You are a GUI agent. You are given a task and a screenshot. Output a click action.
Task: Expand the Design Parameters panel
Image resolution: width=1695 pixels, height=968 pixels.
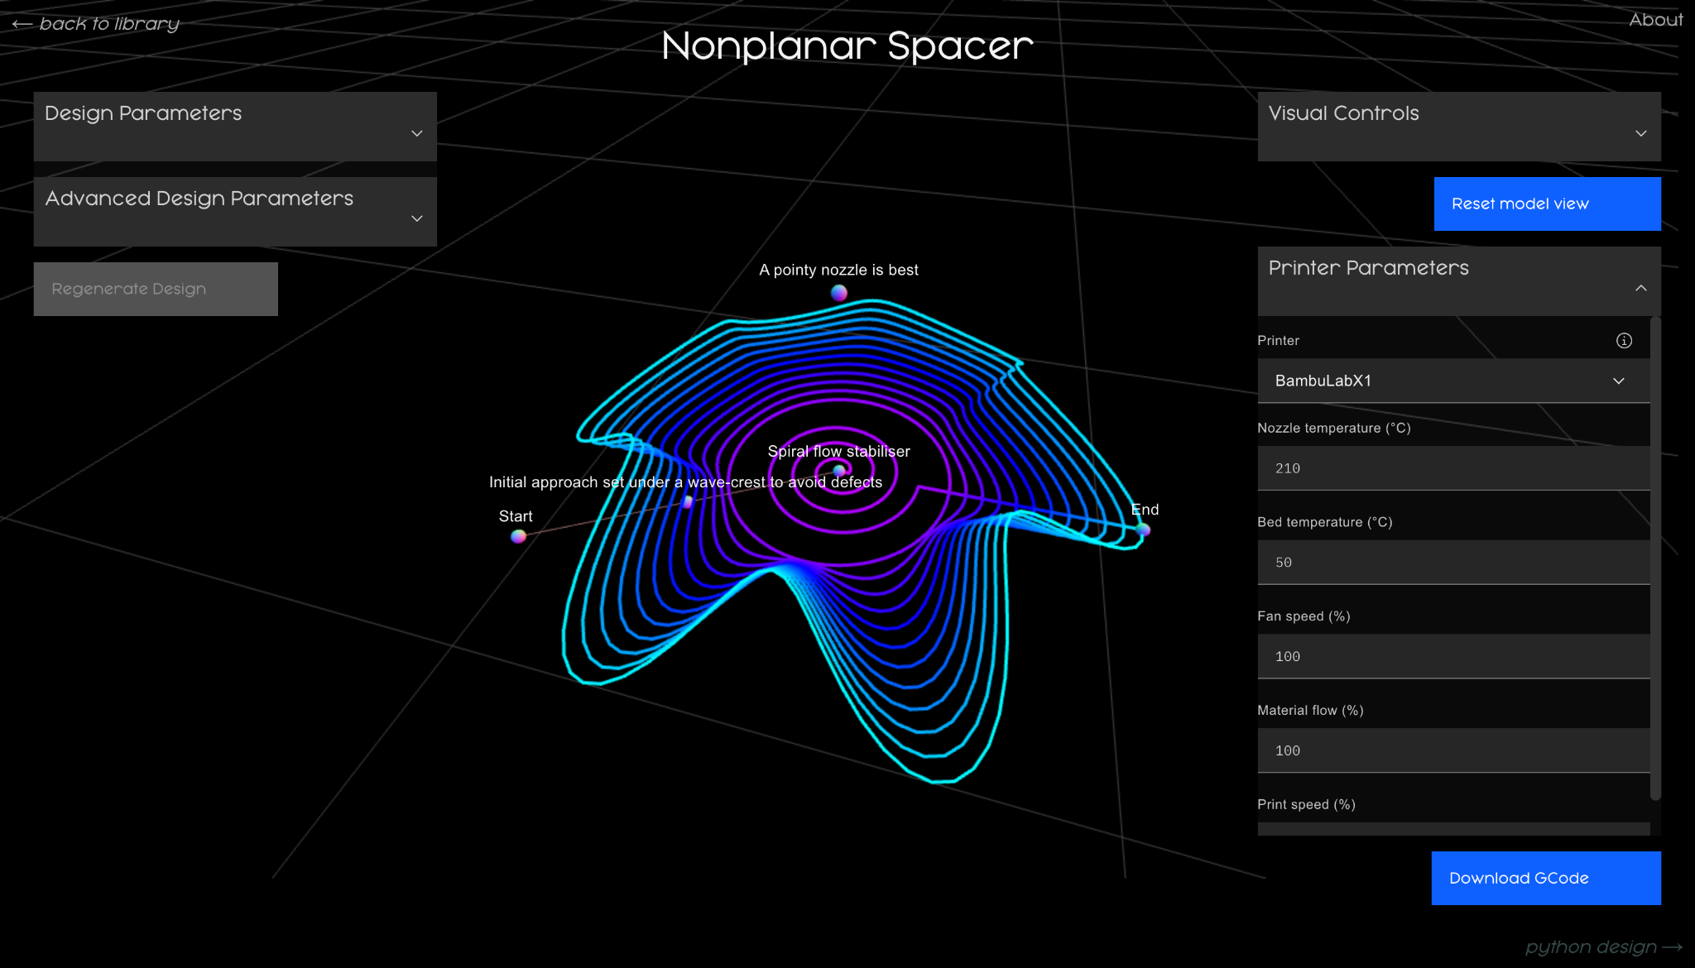[x=234, y=127]
